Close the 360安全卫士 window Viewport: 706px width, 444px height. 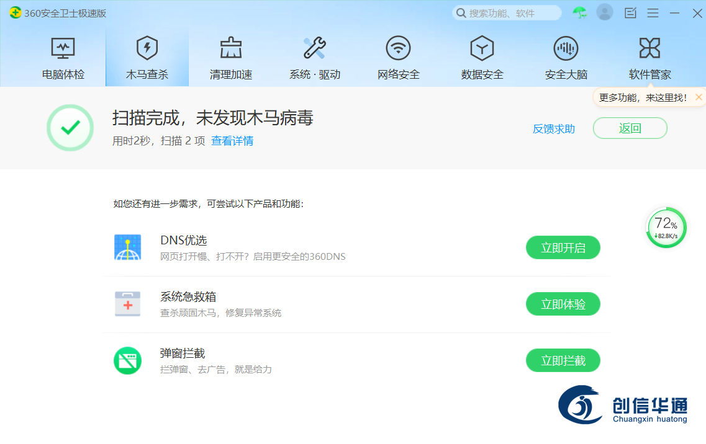(x=697, y=13)
